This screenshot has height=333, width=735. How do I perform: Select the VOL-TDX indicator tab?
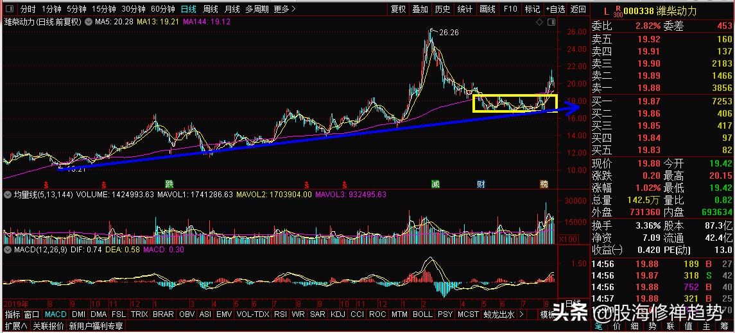(253, 314)
